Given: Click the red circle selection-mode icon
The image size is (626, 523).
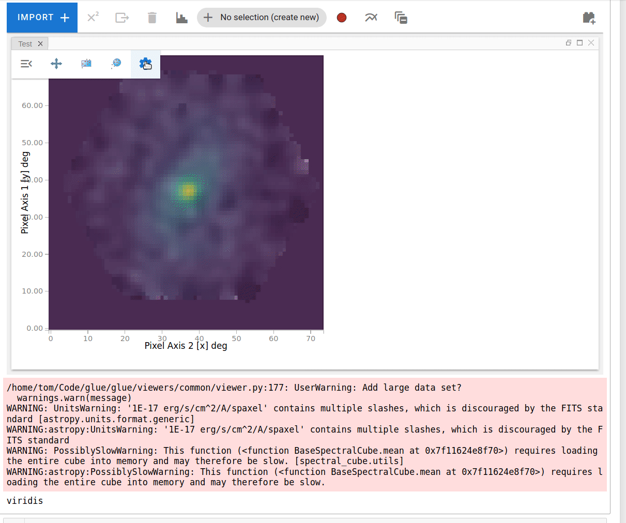Looking at the screenshot, I should coord(342,18).
